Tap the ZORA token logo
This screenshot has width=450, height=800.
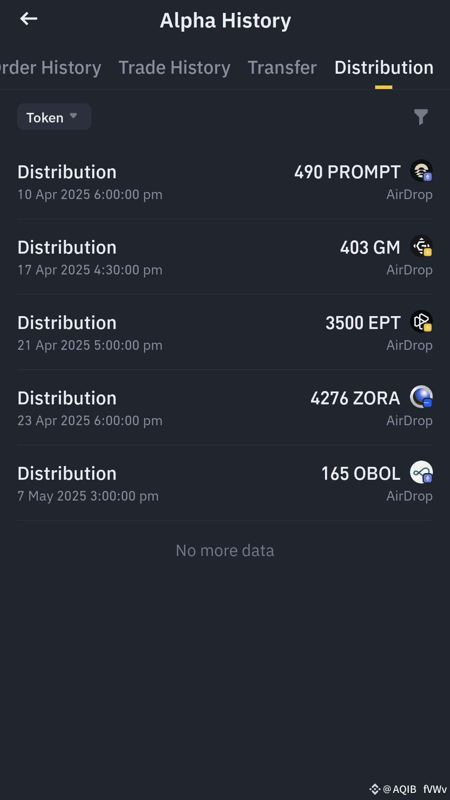(421, 397)
